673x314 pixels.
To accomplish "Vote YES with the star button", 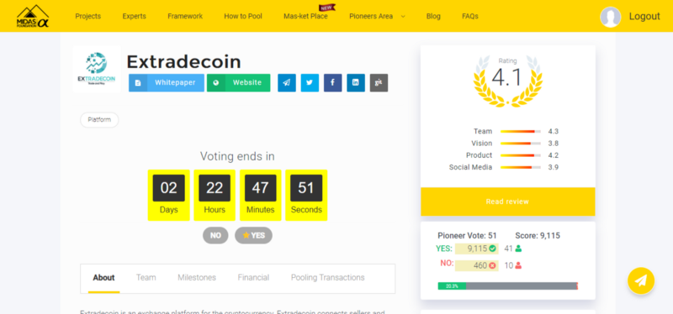I will point(254,235).
